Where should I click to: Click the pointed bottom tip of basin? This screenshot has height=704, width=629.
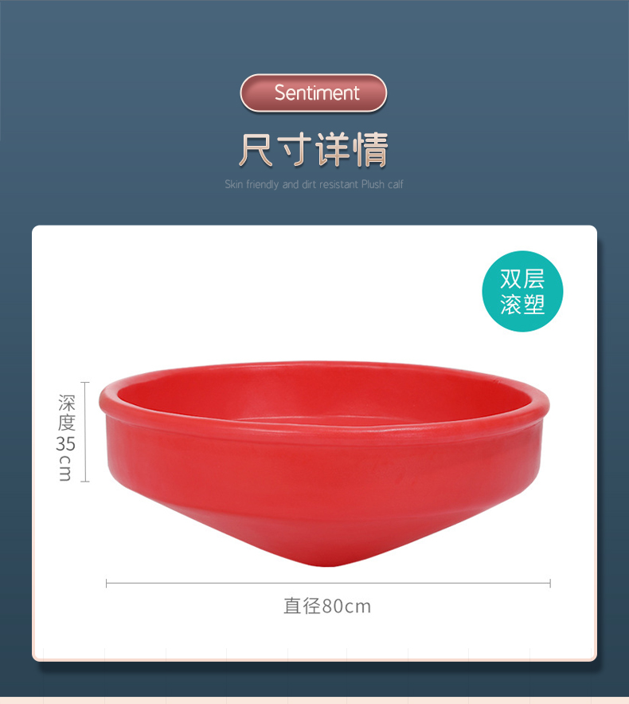point(326,560)
